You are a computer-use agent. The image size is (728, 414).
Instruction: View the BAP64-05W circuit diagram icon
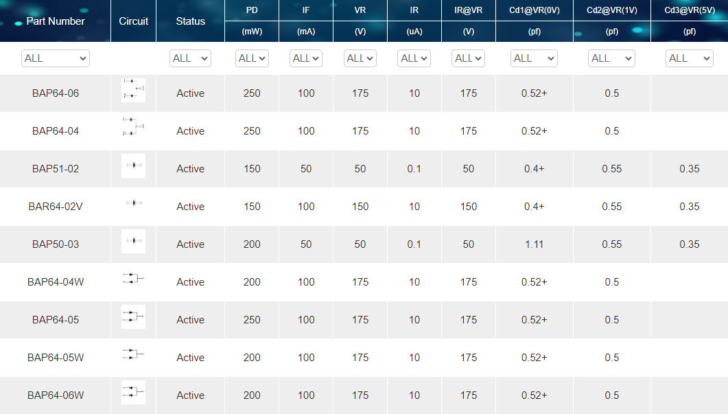point(133,354)
